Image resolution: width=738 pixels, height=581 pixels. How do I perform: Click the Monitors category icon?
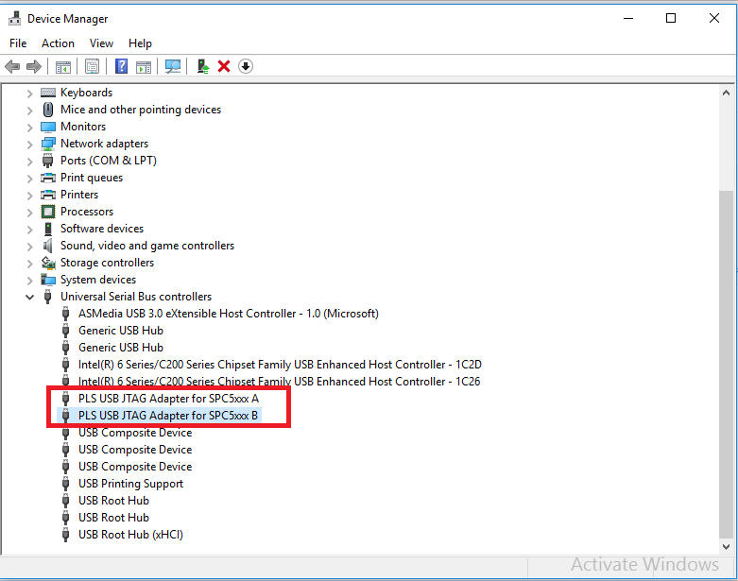coord(48,127)
